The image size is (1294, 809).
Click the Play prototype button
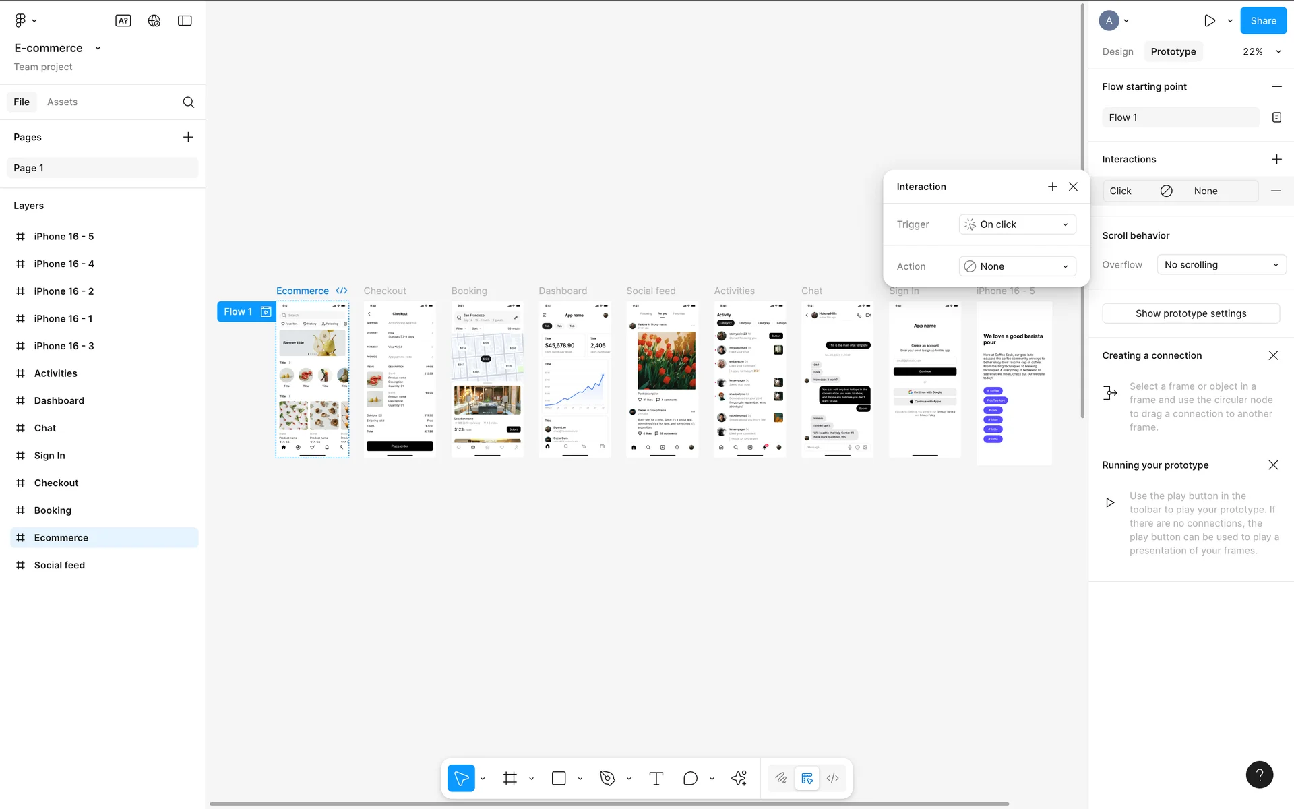point(1210,20)
